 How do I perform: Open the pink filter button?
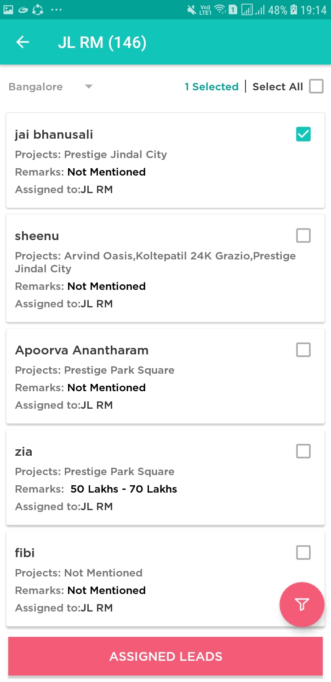pyautogui.click(x=302, y=604)
